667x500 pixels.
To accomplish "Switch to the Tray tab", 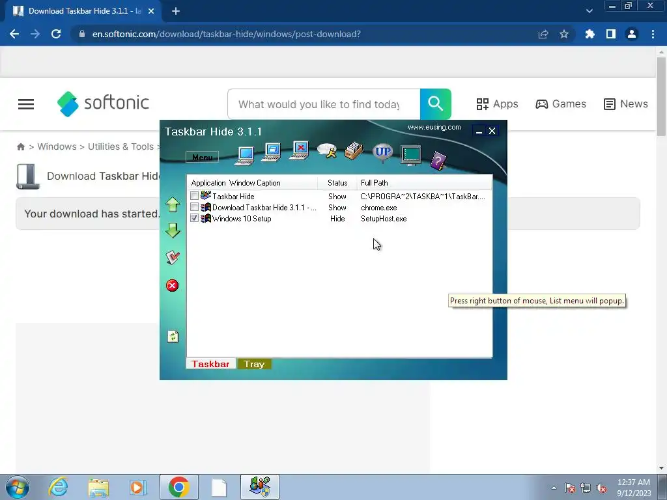I will 255,364.
